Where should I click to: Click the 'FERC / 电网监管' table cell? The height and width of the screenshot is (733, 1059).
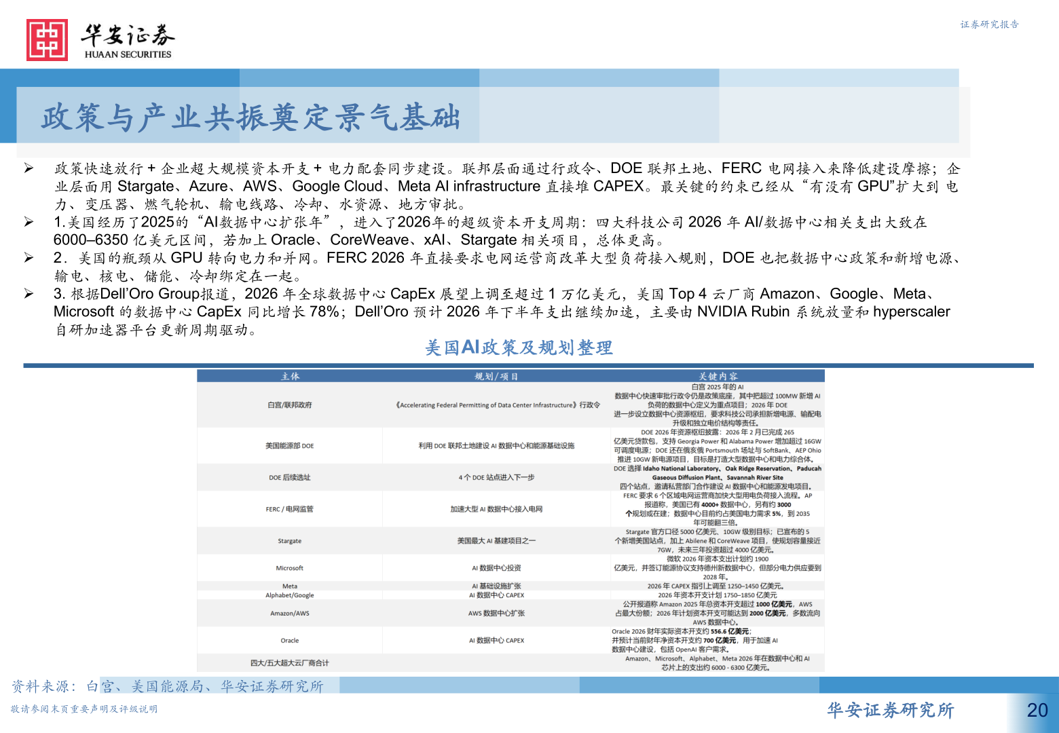coord(290,509)
